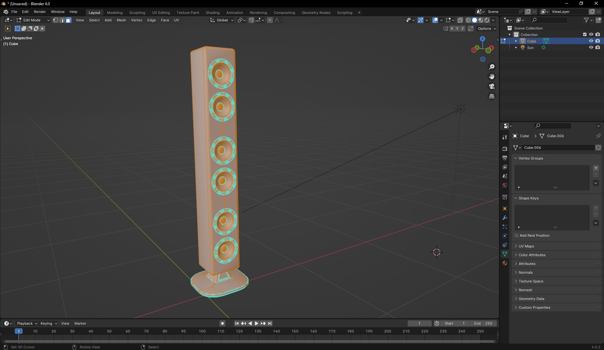Viewport: 604px width, 350px height.
Task: Toggle auto keying record button
Action: click(222, 323)
